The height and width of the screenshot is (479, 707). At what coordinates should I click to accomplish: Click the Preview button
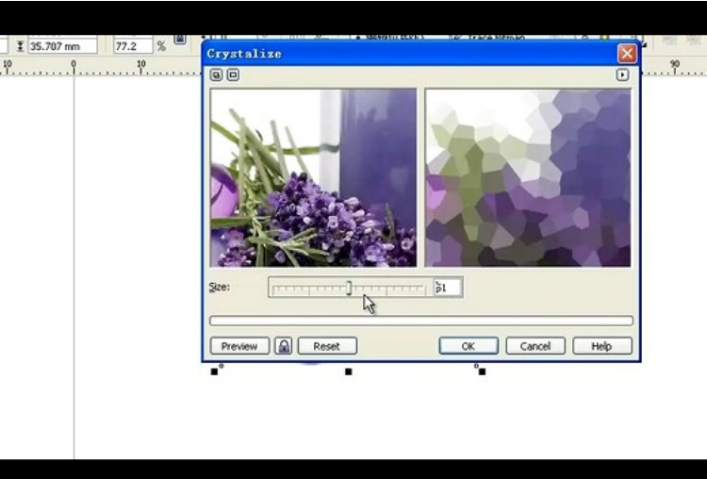click(x=239, y=346)
